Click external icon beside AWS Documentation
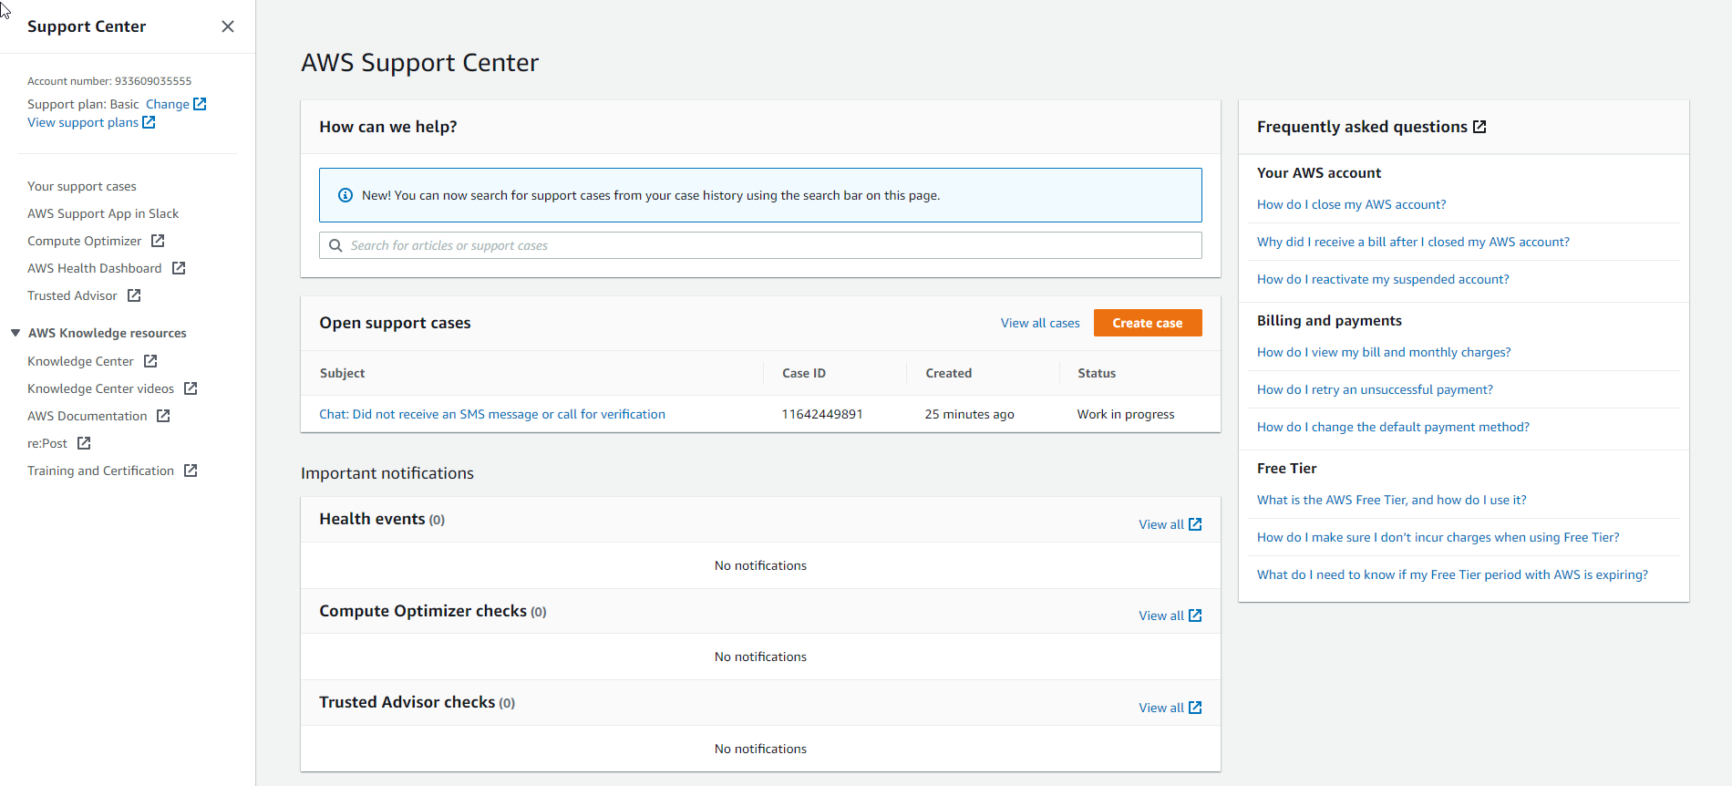Screen dimensions: 1732x786 click(163, 416)
